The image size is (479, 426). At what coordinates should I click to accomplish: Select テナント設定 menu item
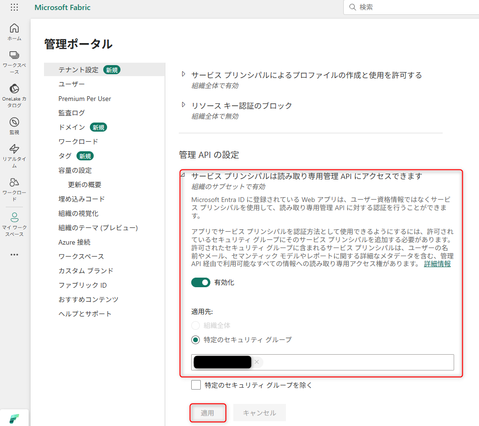105,70
